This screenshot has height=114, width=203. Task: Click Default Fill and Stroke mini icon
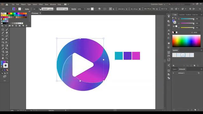pyautogui.click(x=2, y=67)
